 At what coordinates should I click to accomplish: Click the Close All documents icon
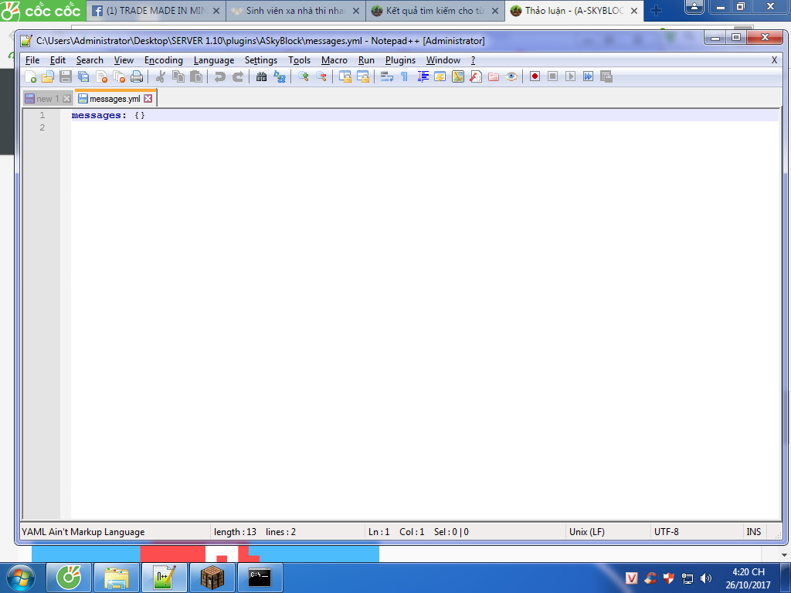[x=119, y=76]
